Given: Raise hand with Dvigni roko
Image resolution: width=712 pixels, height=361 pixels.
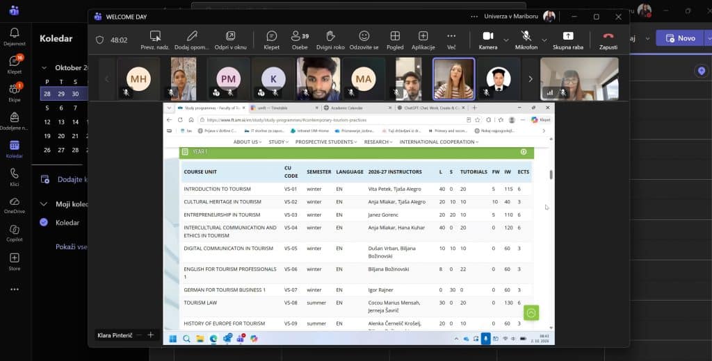Looking at the screenshot, I should coord(330,40).
